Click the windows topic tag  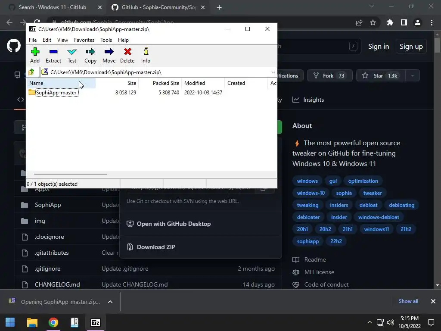point(307,181)
